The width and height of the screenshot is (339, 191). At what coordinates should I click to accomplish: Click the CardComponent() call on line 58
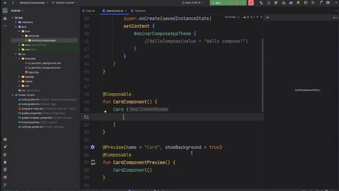point(132,170)
